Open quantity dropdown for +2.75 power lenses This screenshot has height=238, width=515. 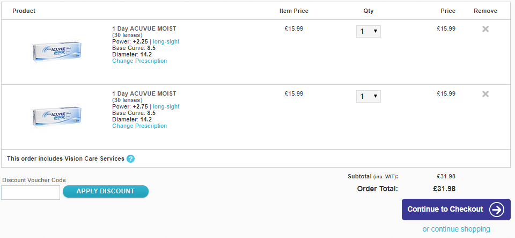coord(369,97)
